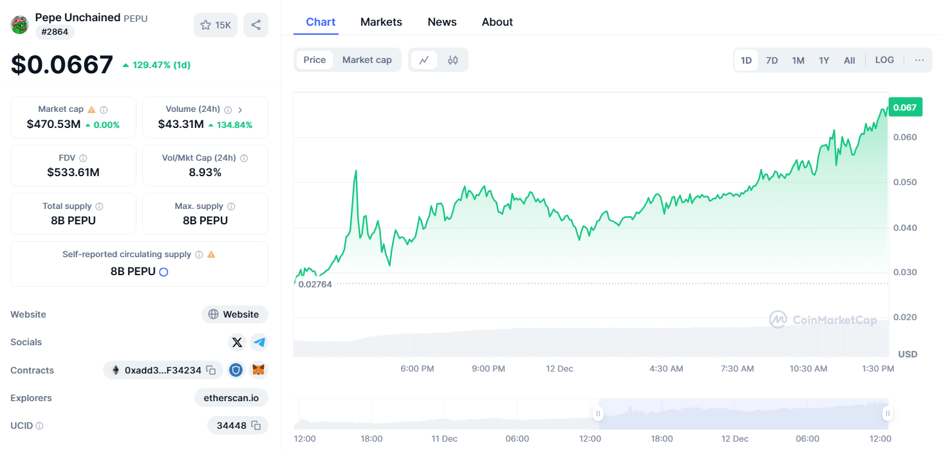Click the $0.0667 current price
The image size is (941, 450).
(x=62, y=64)
